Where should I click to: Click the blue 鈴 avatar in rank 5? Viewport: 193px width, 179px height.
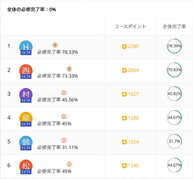point(26,142)
